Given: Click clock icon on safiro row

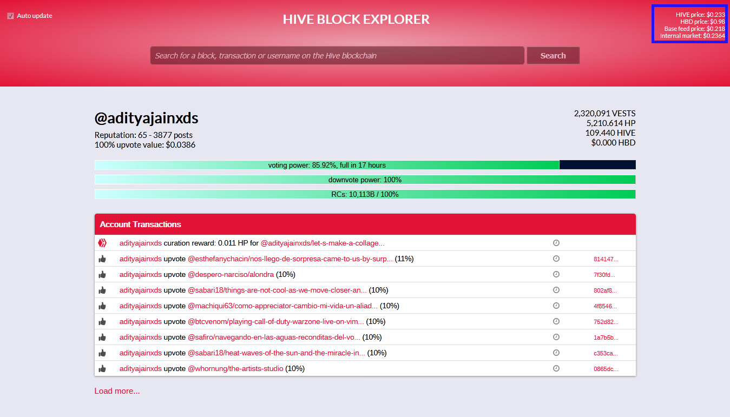Looking at the screenshot, I should tap(556, 337).
